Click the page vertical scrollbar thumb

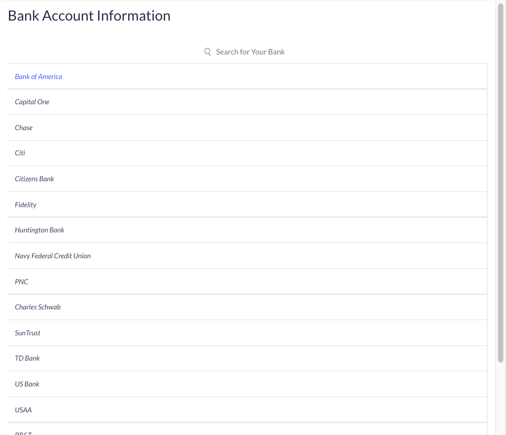click(x=501, y=183)
